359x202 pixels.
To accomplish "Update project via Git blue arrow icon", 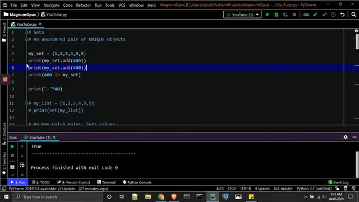I will (x=315, y=15).
